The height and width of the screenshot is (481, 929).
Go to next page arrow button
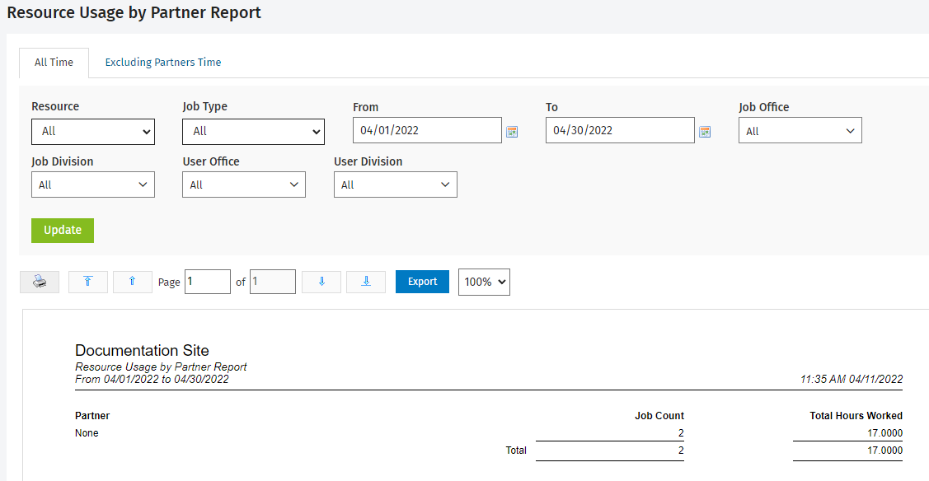point(321,282)
